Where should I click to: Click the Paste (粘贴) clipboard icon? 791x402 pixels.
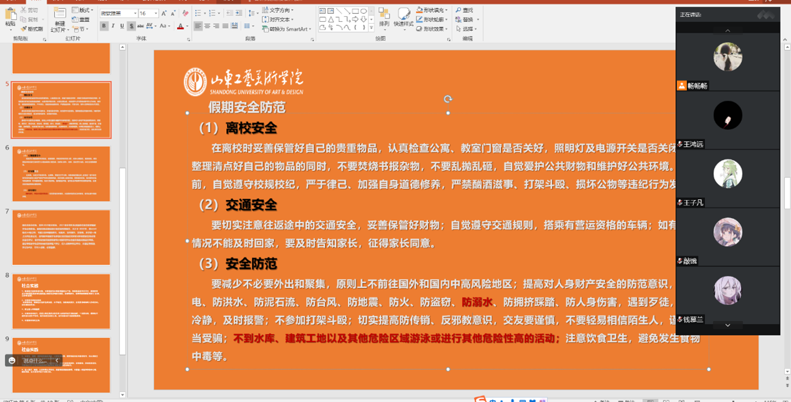pyautogui.click(x=10, y=16)
